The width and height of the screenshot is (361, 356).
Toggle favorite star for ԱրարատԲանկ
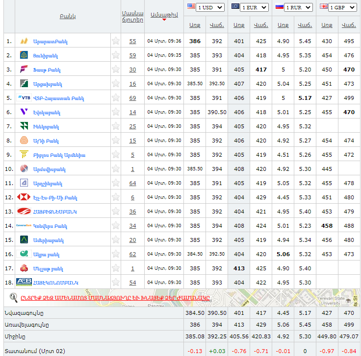[x=116, y=41]
